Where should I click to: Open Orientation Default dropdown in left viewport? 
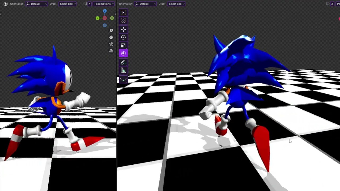click(37, 4)
